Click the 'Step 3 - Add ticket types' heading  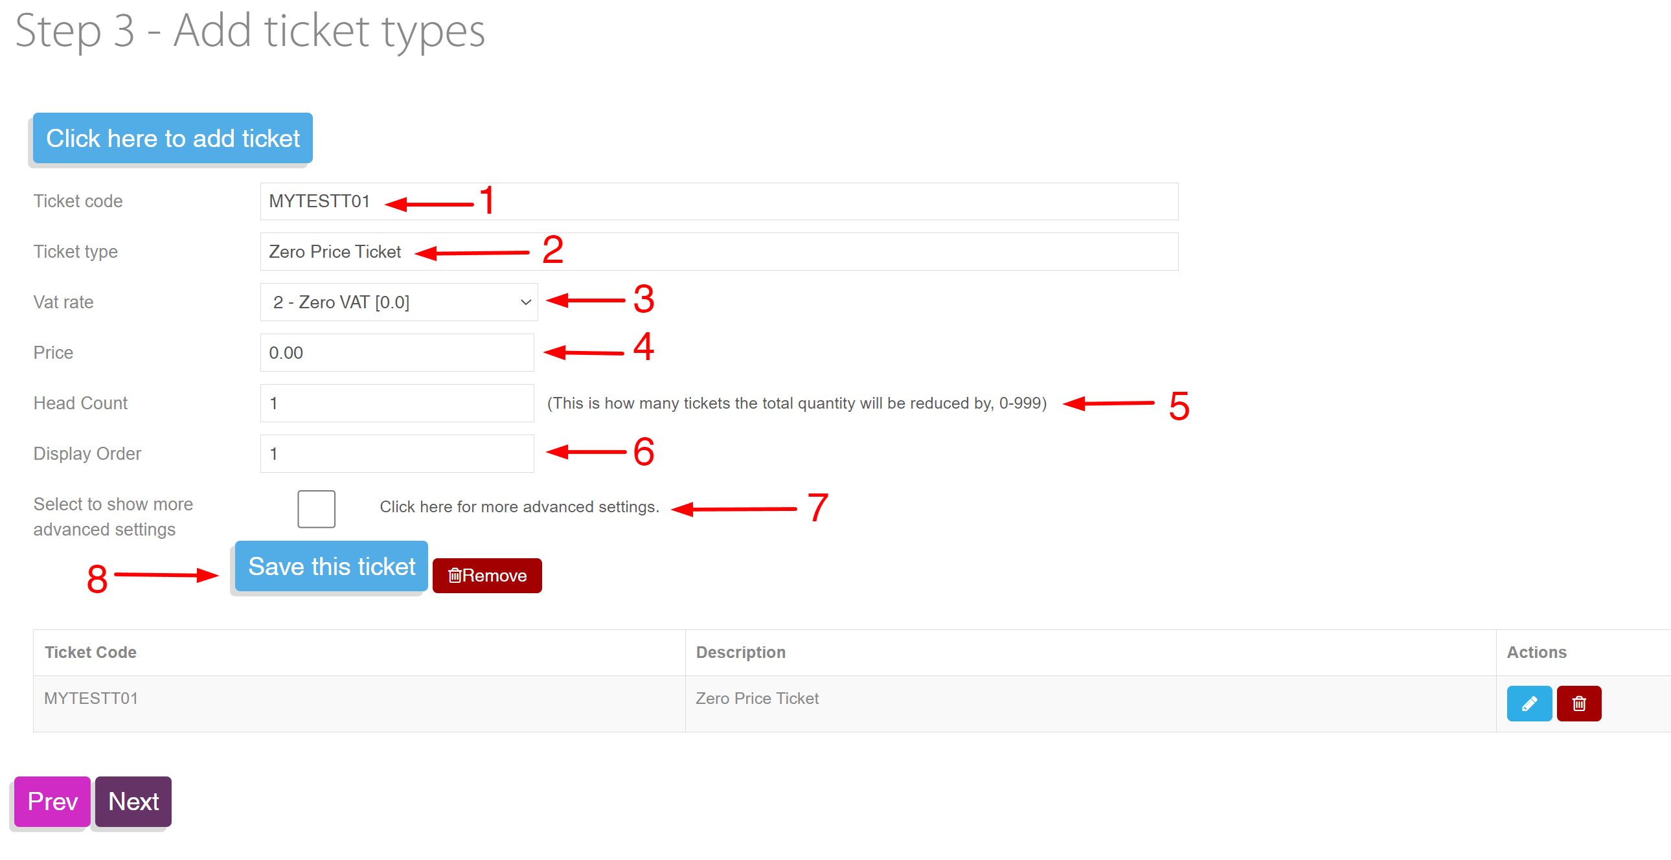click(250, 30)
